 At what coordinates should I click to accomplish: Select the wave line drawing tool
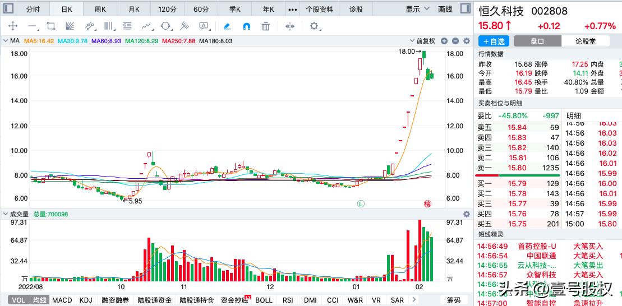pos(147,26)
